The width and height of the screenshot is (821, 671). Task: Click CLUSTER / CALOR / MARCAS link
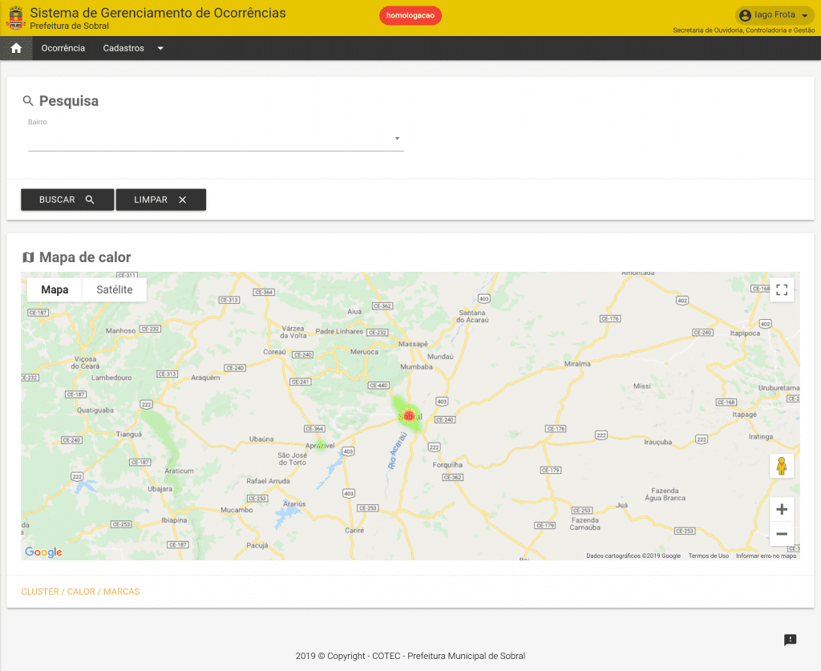(80, 592)
